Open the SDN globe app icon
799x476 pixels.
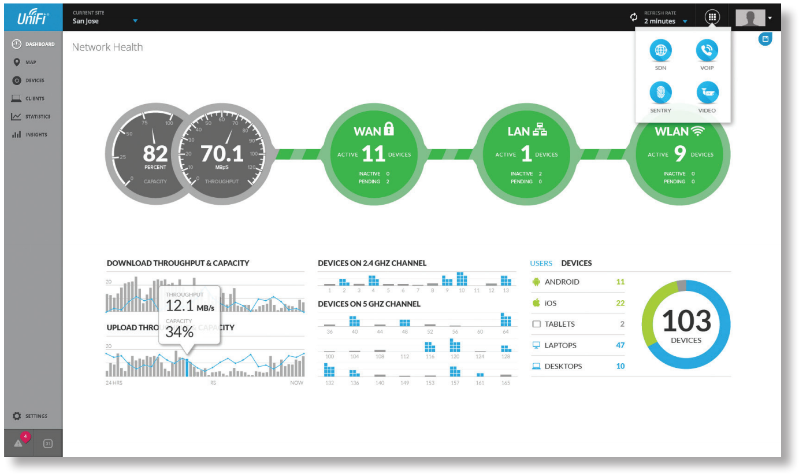coord(660,51)
